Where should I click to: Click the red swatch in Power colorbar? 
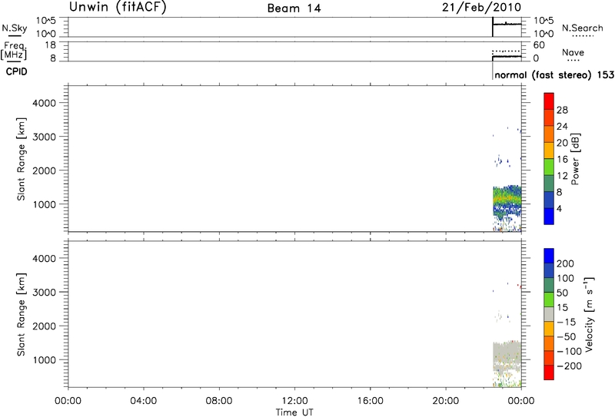(x=549, y=101)
